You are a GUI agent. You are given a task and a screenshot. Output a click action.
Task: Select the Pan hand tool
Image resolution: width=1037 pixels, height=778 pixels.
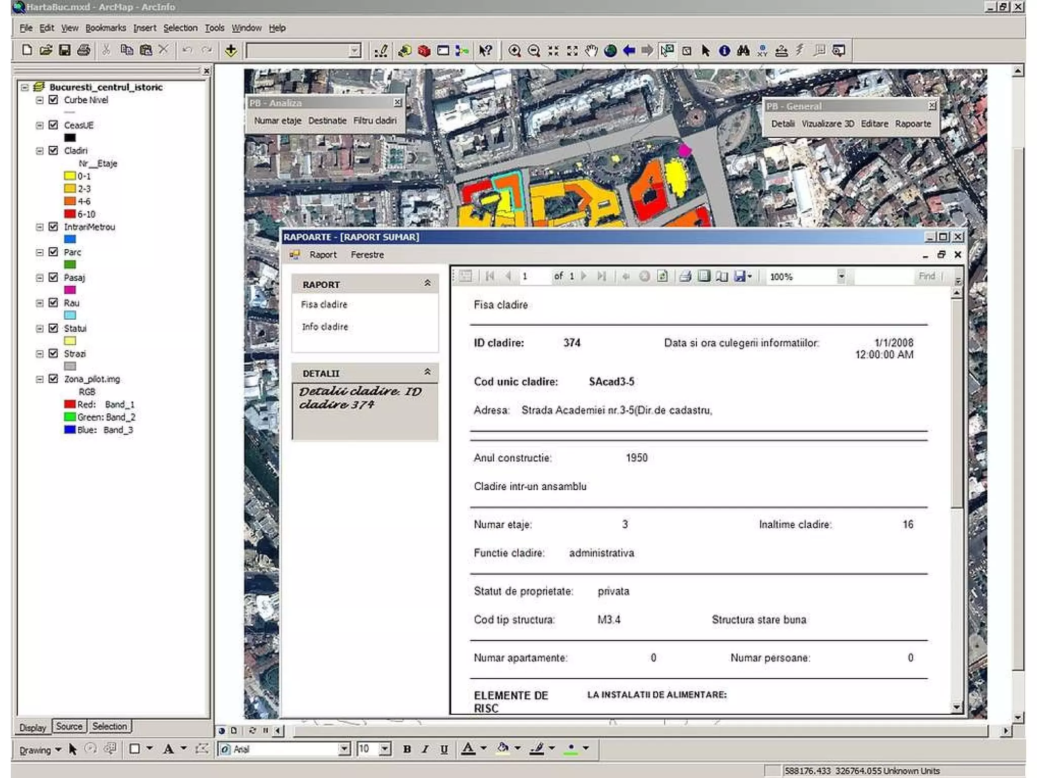click(x=591, y=51)
